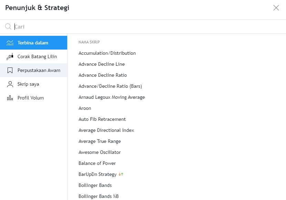
Task: Open the Balance of Power indicator
Action: tap(97, 163)
